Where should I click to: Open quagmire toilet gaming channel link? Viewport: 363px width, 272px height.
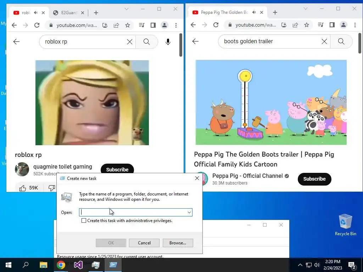click(63, 166)
